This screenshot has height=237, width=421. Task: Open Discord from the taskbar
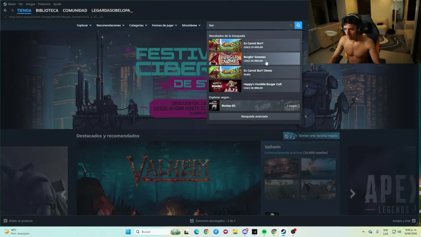[245, 232]
